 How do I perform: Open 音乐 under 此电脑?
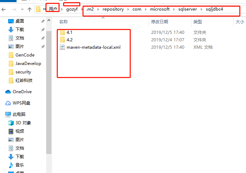click(20, 165)
